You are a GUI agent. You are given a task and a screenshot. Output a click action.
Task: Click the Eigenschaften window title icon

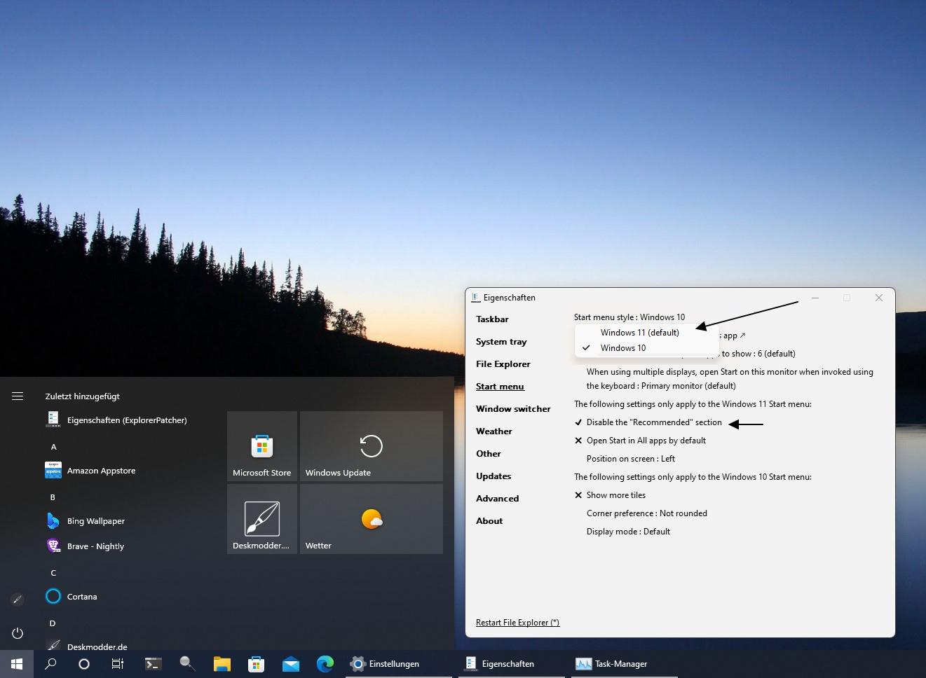476,298
